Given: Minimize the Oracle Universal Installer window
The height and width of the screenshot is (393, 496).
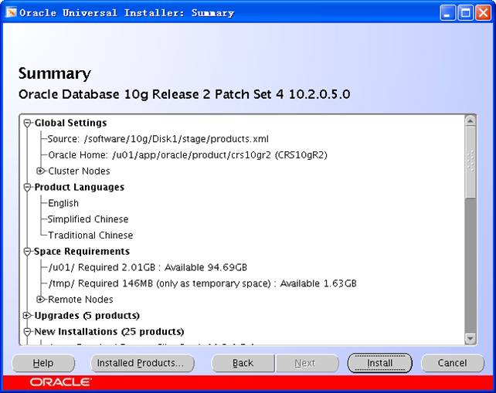Looking at the screenshot, I should coord(447,13).
